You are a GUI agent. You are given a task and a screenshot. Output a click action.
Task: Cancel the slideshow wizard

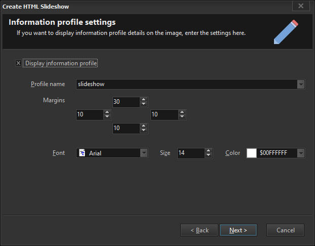tap(285, 230)
